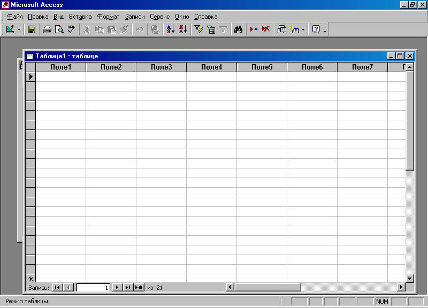Image resolution: width=428 pixels, height=308 pixels.
Task: Click the first empty cell under Поле1
Action: [x=61, y=77]
